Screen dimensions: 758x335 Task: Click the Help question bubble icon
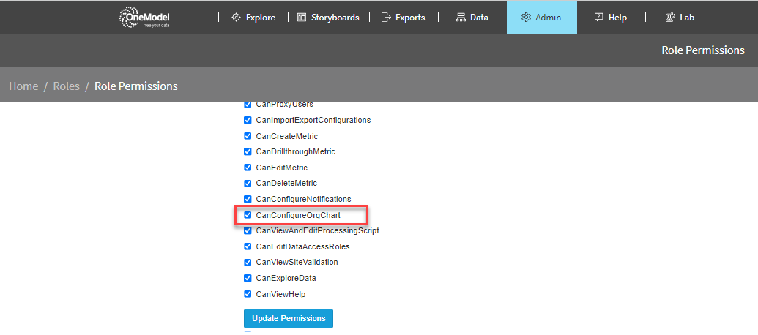point(599,18)
